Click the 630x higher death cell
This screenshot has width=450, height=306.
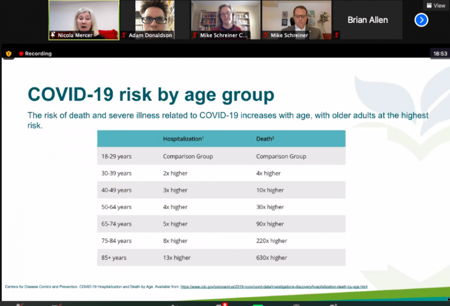click(271, 258)
